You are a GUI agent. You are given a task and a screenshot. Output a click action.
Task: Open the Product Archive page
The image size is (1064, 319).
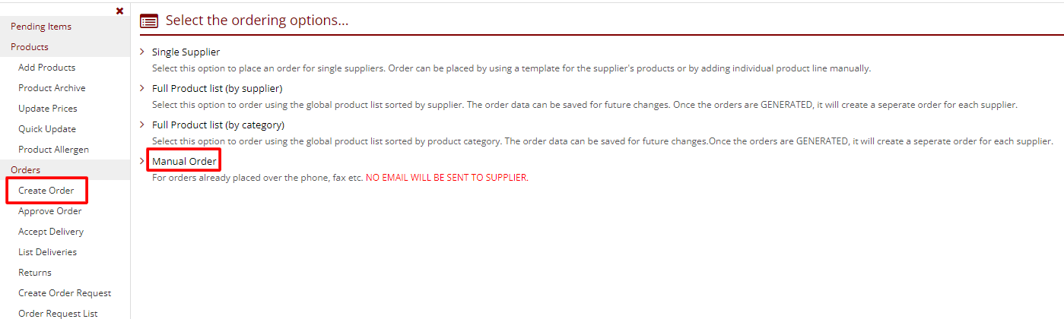coord(52,88)
